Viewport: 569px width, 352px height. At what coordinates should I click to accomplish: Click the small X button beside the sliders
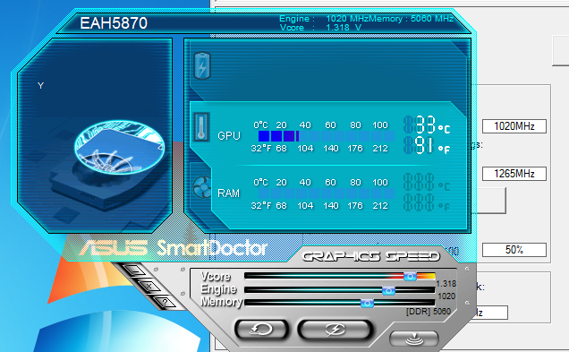tap(149, 287)
